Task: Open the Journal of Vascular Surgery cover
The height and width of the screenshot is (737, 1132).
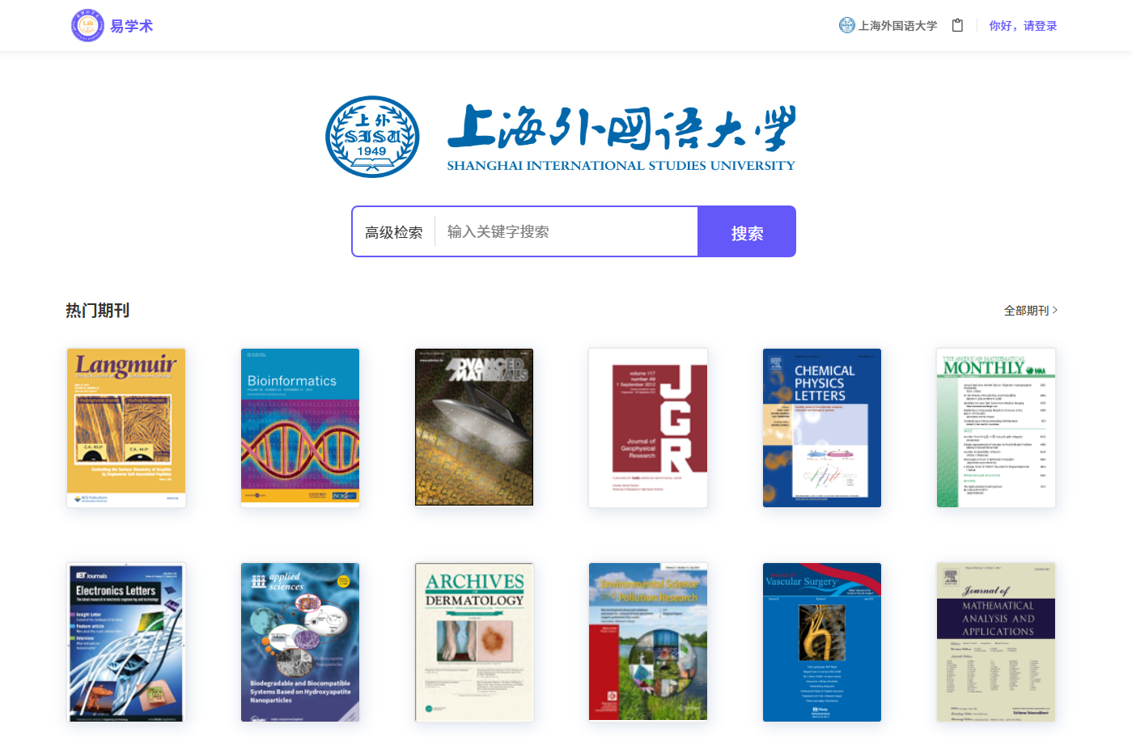Action: tap(822, 642)
